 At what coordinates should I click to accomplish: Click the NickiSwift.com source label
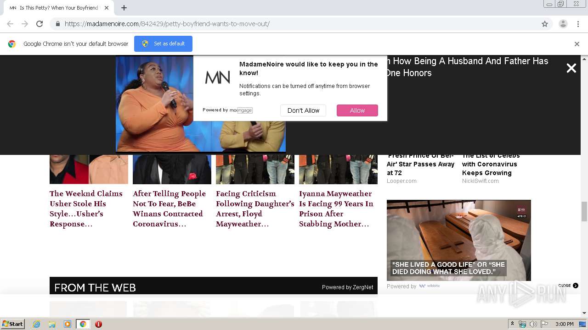coord(480,181)
